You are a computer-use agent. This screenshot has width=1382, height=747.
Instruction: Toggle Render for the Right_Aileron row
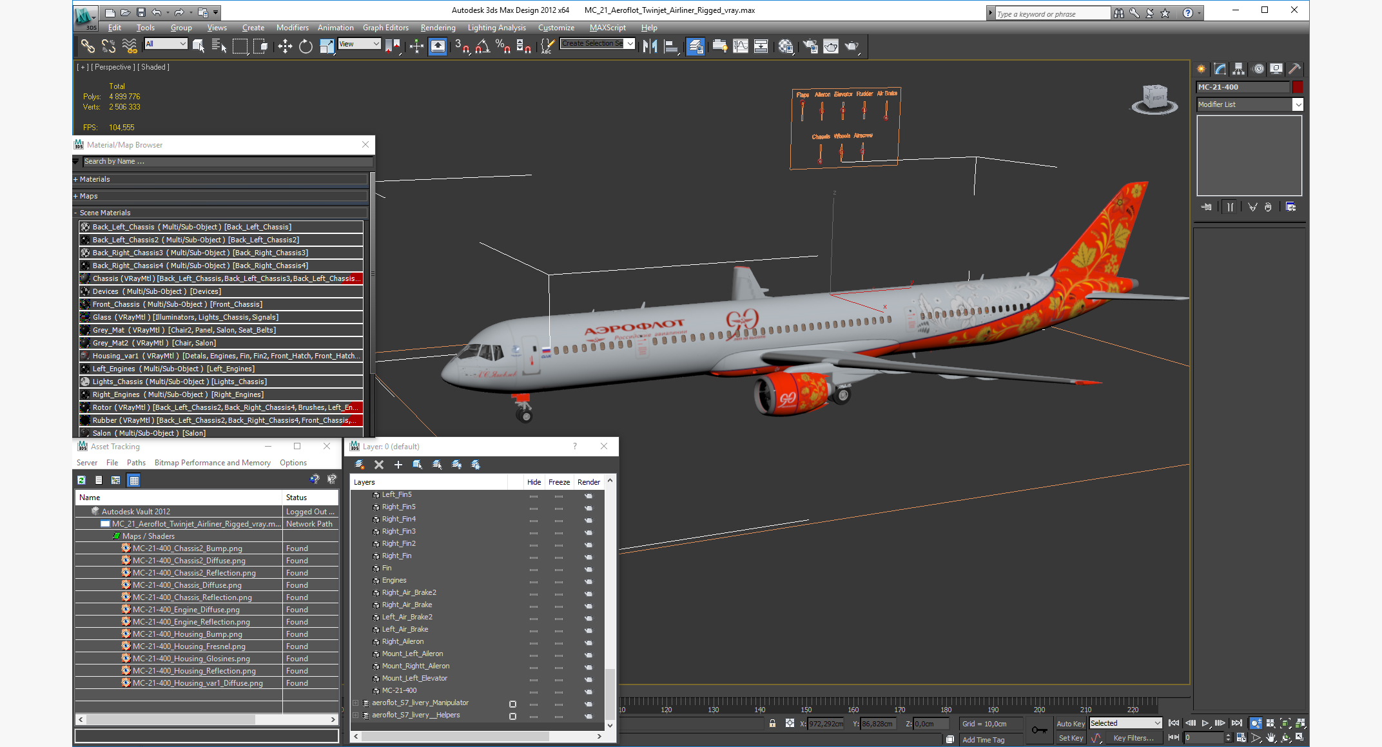[589, 642]
